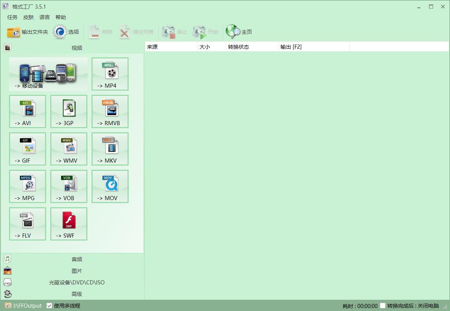This screenshot has width=450, height=311.
Task: Expand the 音频 audio section
Action: pyautogui.click(x=76, y=259)
